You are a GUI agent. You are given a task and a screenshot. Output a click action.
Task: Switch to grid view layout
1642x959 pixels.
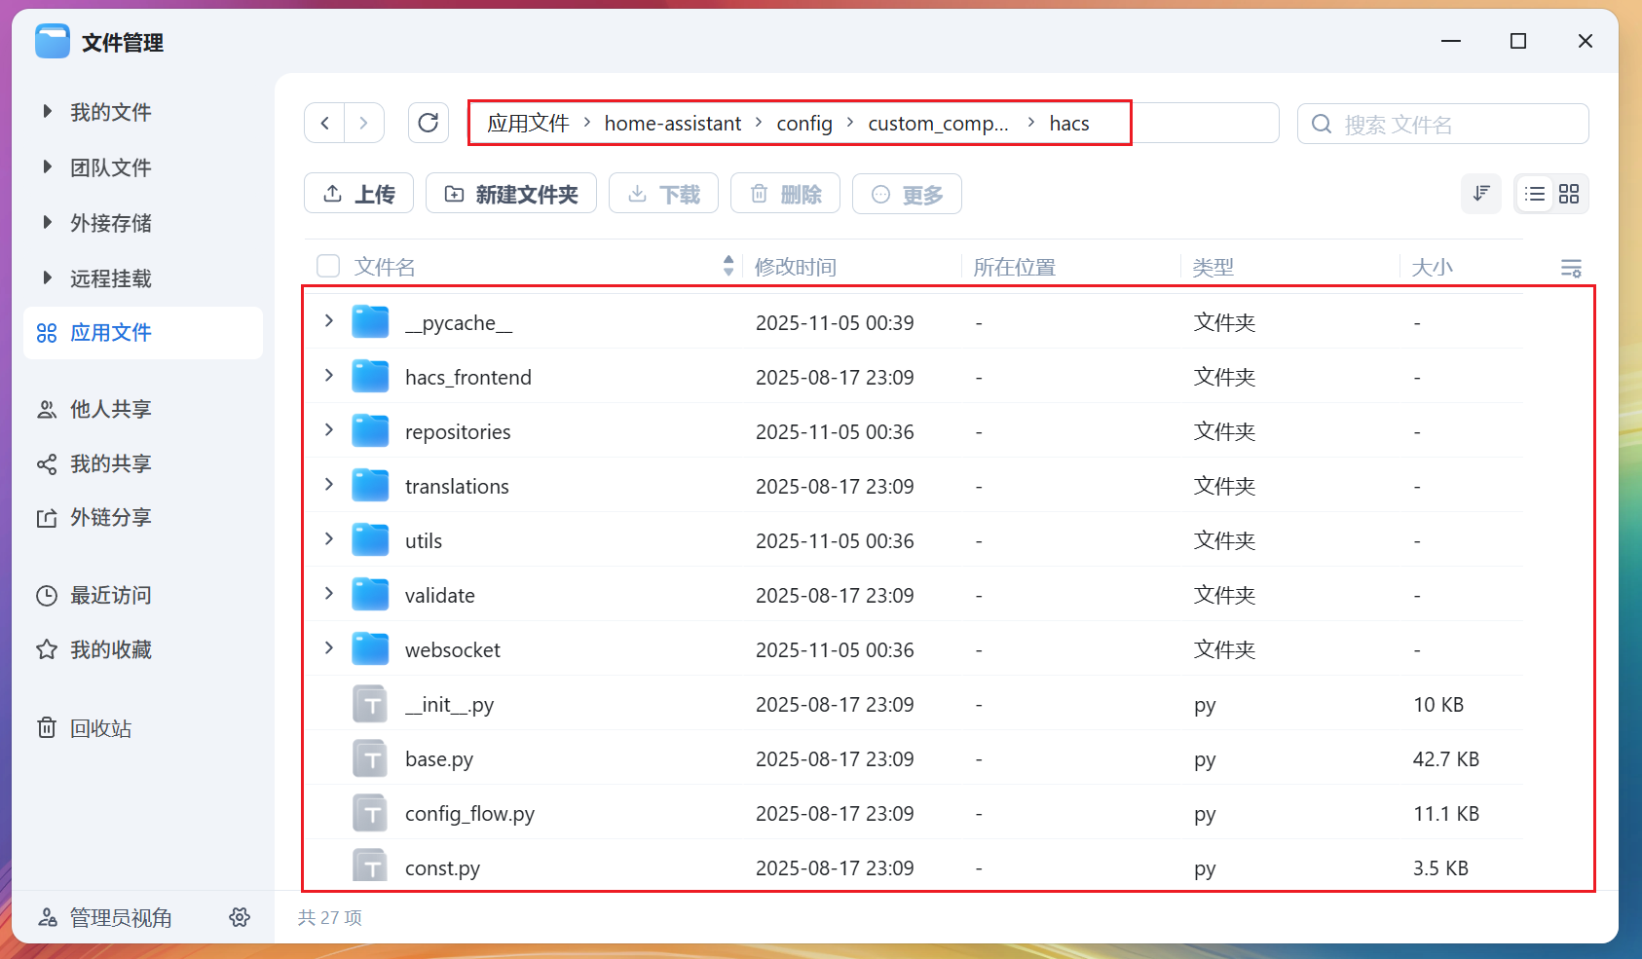(1568, 194)
